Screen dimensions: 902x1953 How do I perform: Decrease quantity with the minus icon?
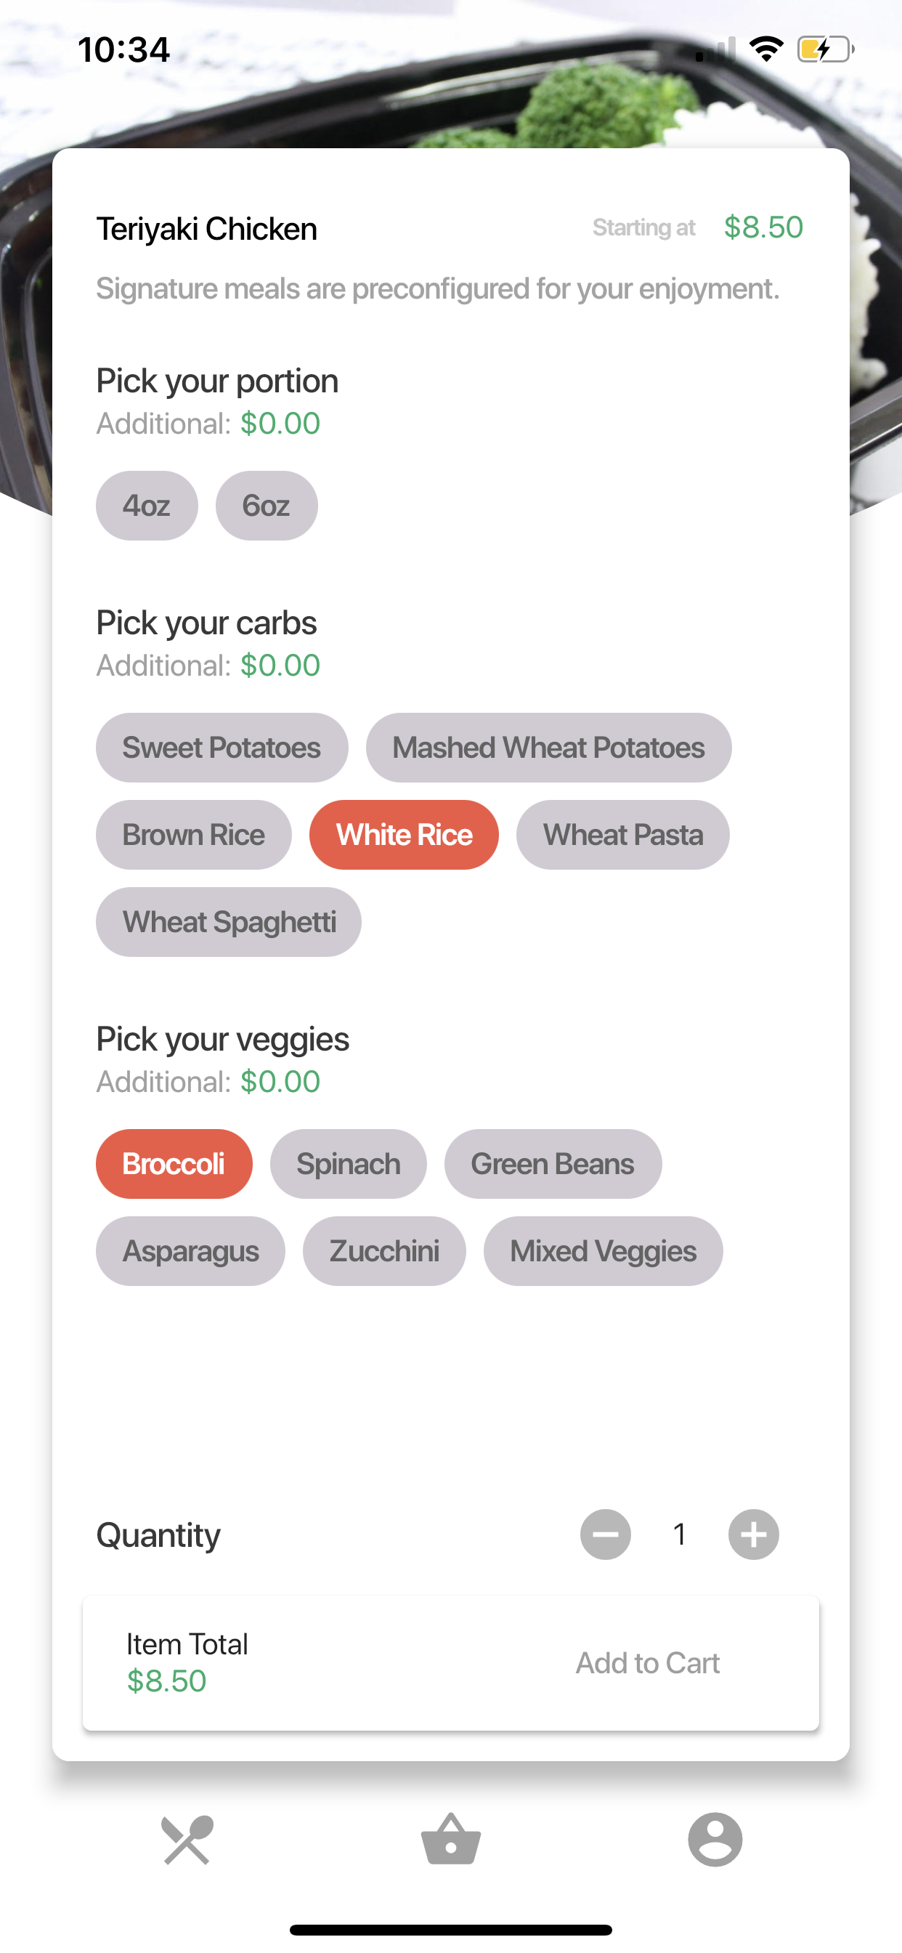coord(605,1534)
